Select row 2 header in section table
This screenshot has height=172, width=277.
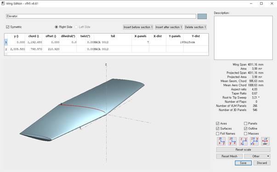click(6, 49)
